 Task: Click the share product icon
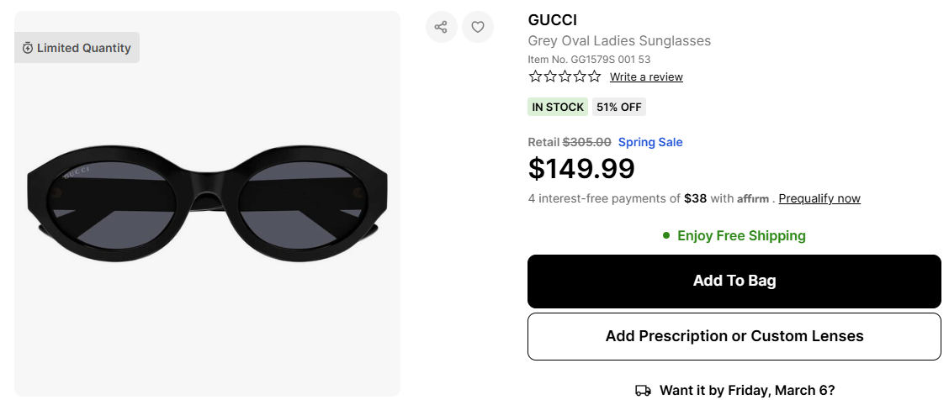click(441, 27)
